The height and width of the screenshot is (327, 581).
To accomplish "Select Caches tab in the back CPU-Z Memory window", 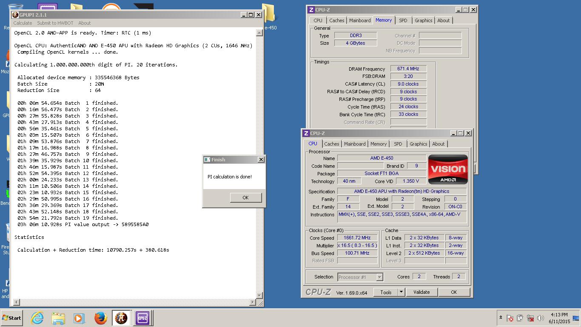I will 337,20.
